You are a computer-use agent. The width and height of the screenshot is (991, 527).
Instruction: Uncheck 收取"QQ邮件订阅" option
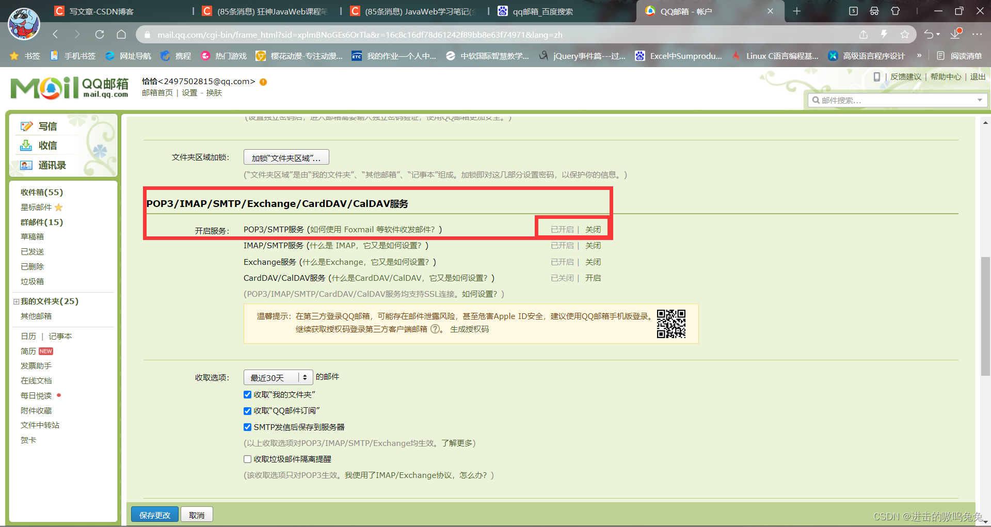point(247,410)
